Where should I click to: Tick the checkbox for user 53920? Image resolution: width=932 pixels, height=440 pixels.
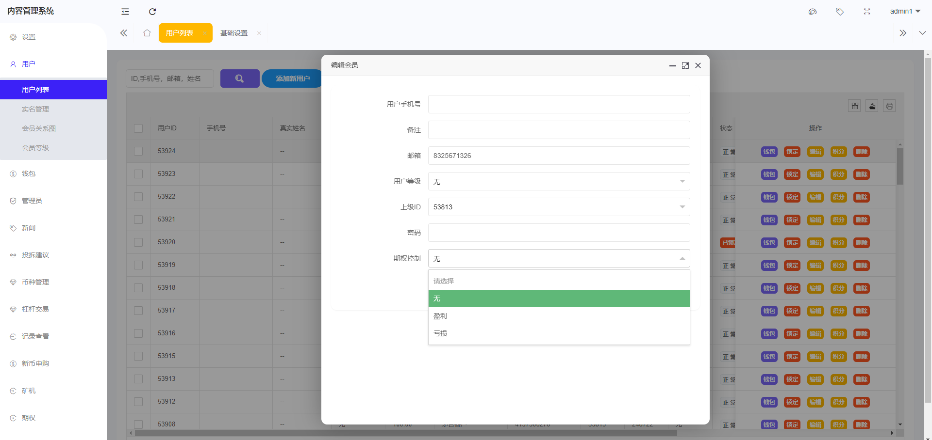pos(138,242)
